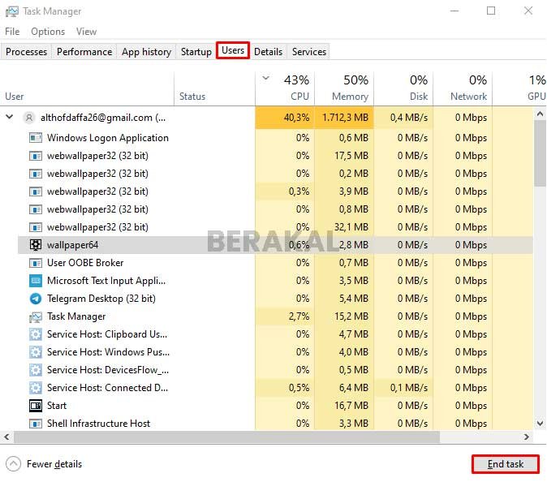Sort by the Disk column header
Viewport: 547px width, 482px height.
pyautogui.click(x=403, y=88)
